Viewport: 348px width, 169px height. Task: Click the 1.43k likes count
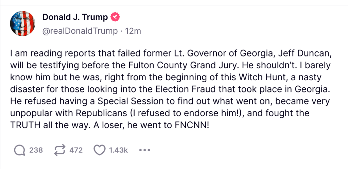click(118, 150)
